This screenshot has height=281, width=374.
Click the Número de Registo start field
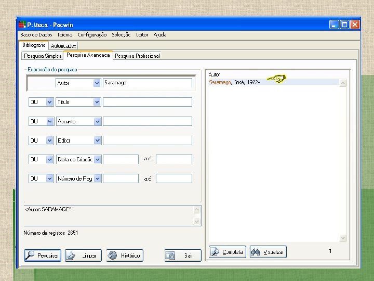(121, 178)
